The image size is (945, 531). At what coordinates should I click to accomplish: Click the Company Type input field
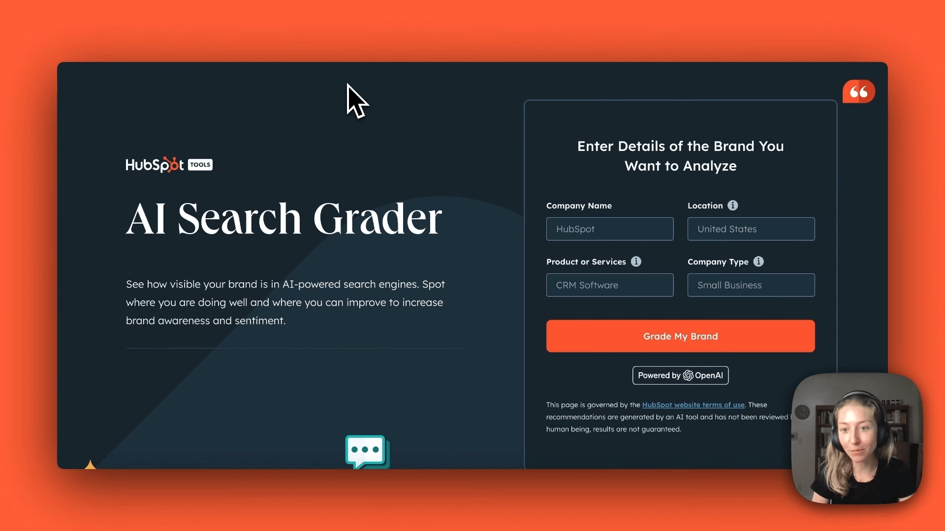(x=751, y=285)
